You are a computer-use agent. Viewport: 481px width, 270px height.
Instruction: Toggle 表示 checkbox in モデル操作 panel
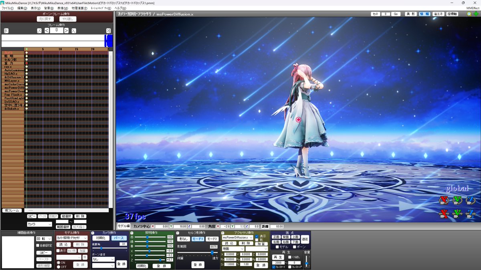pyautogui.click(x=58, y=250)
